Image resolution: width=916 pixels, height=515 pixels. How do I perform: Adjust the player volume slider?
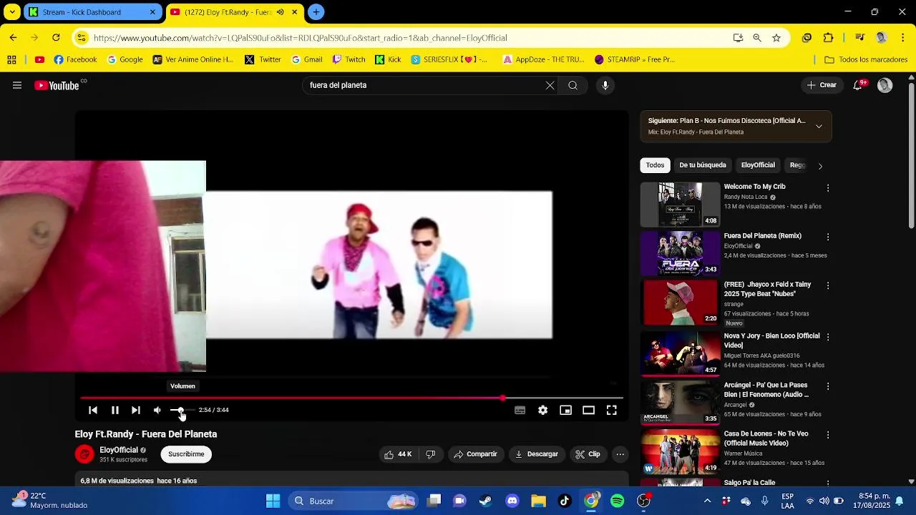tap(182, 410)
